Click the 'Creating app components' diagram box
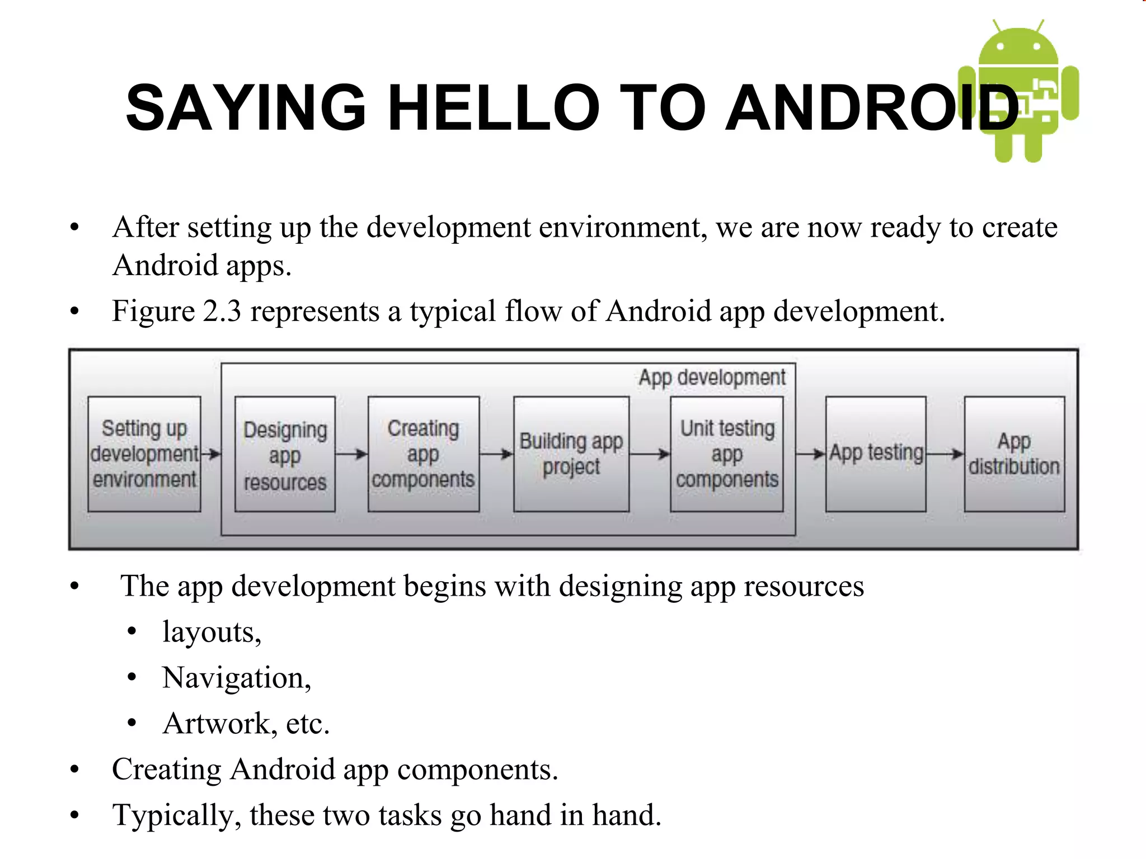The height and width of the screenshot is (859, 1146). pyautogui.click(x=424, y=454)
